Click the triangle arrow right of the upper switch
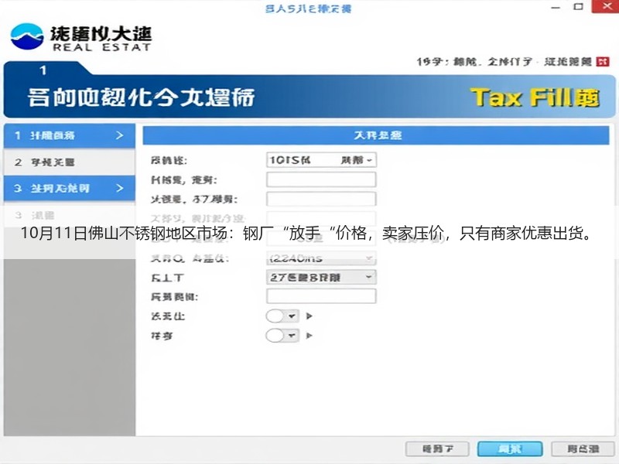Image resolution: width=619 pixels, height=464 pixels. click(309, 316)
